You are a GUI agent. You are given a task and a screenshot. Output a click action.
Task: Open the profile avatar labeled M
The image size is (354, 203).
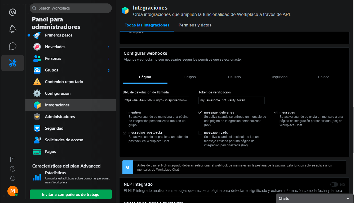[x=13, y=191]
